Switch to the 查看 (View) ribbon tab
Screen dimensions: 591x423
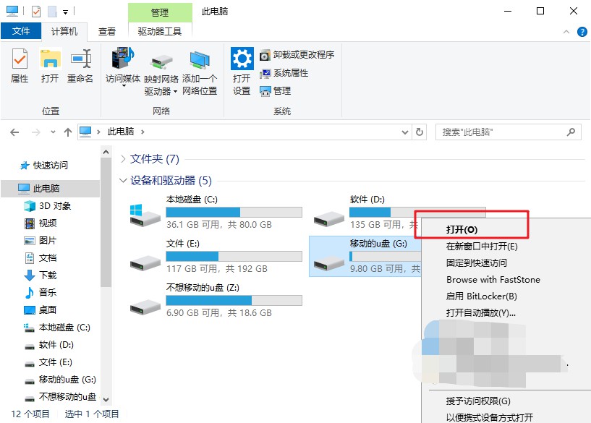click(x=107, y=31)
